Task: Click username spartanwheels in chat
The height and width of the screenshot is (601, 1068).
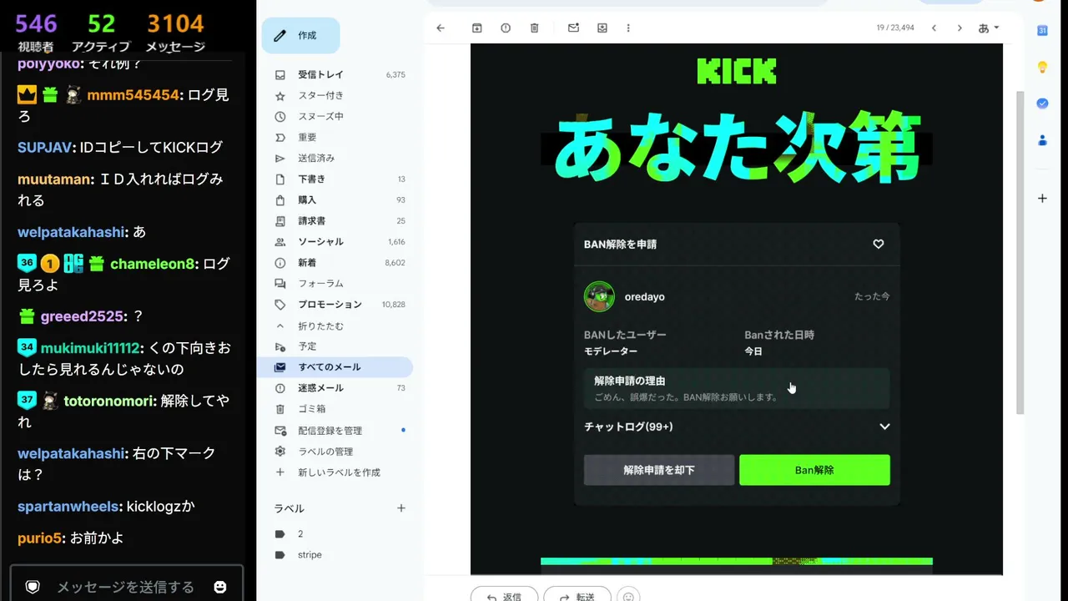Action: 68,506
